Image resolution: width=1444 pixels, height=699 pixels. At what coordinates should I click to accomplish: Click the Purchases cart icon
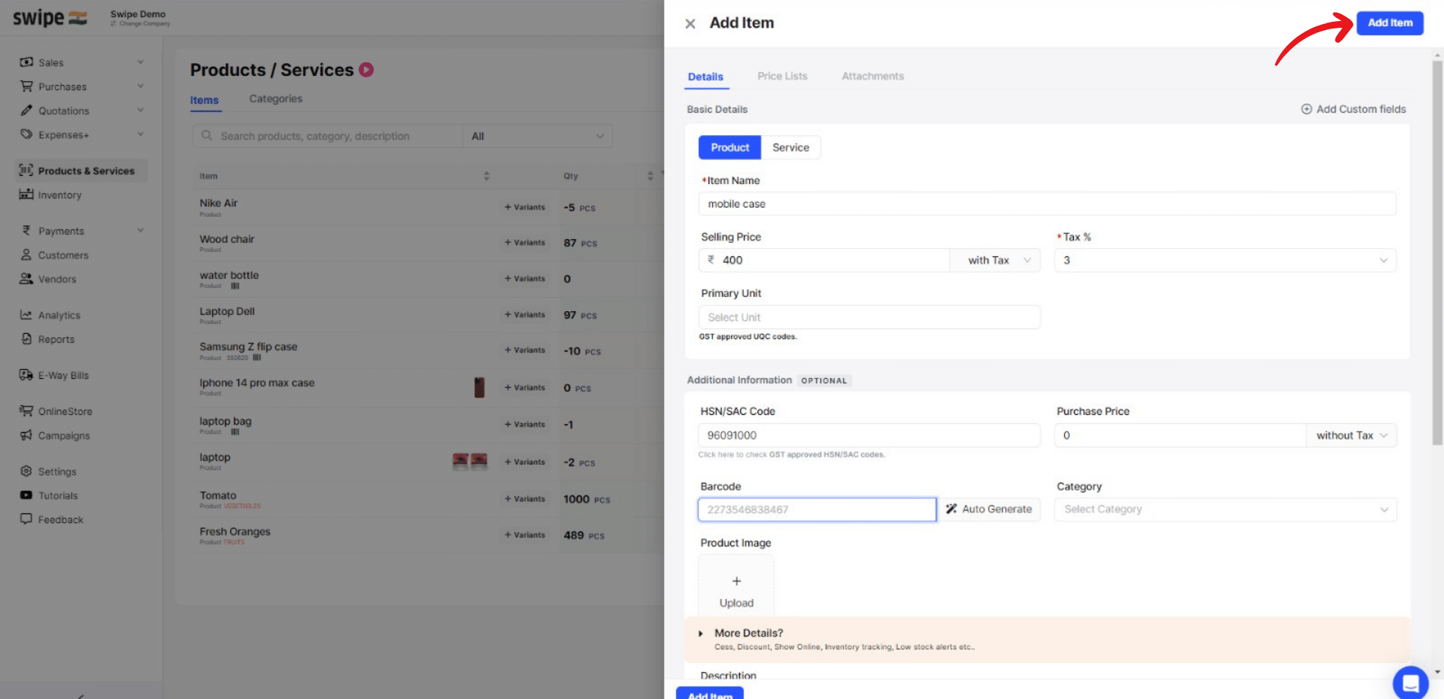coord(26,86)
